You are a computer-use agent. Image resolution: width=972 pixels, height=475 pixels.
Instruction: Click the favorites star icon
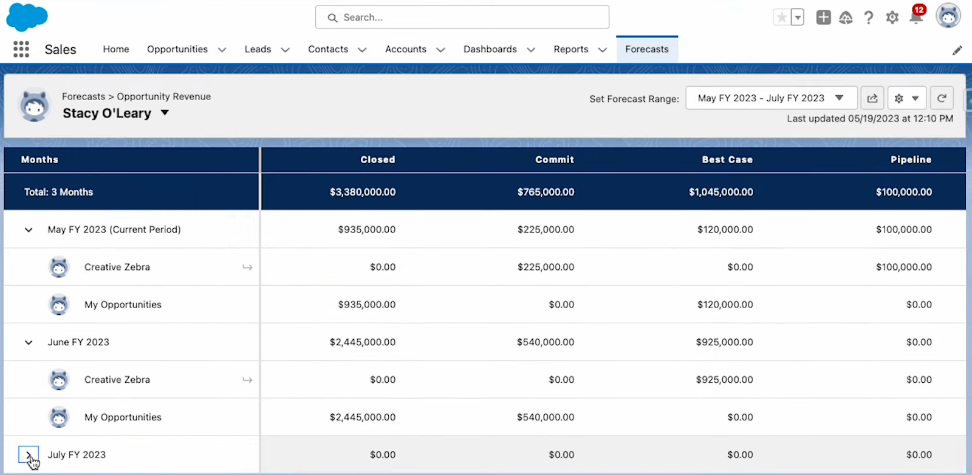pyautogui.click(x=782, y=18)
